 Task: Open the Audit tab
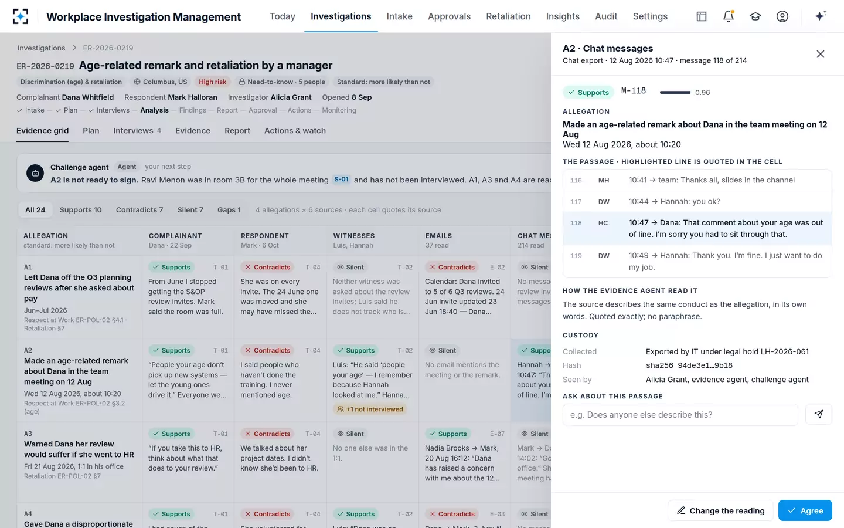(606, 16)
